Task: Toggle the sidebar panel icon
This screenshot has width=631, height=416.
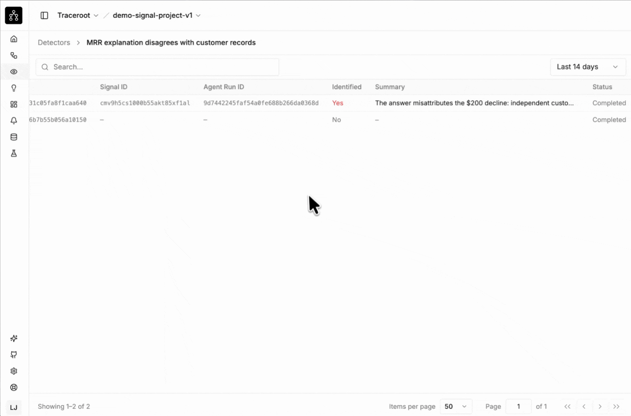Action: 44,15
